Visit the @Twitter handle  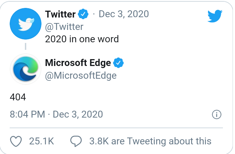tap(64, 26)
